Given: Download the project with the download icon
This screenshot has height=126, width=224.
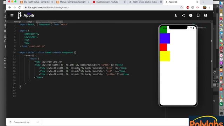Looking at the screenshot, I should [x=176, y=15].
